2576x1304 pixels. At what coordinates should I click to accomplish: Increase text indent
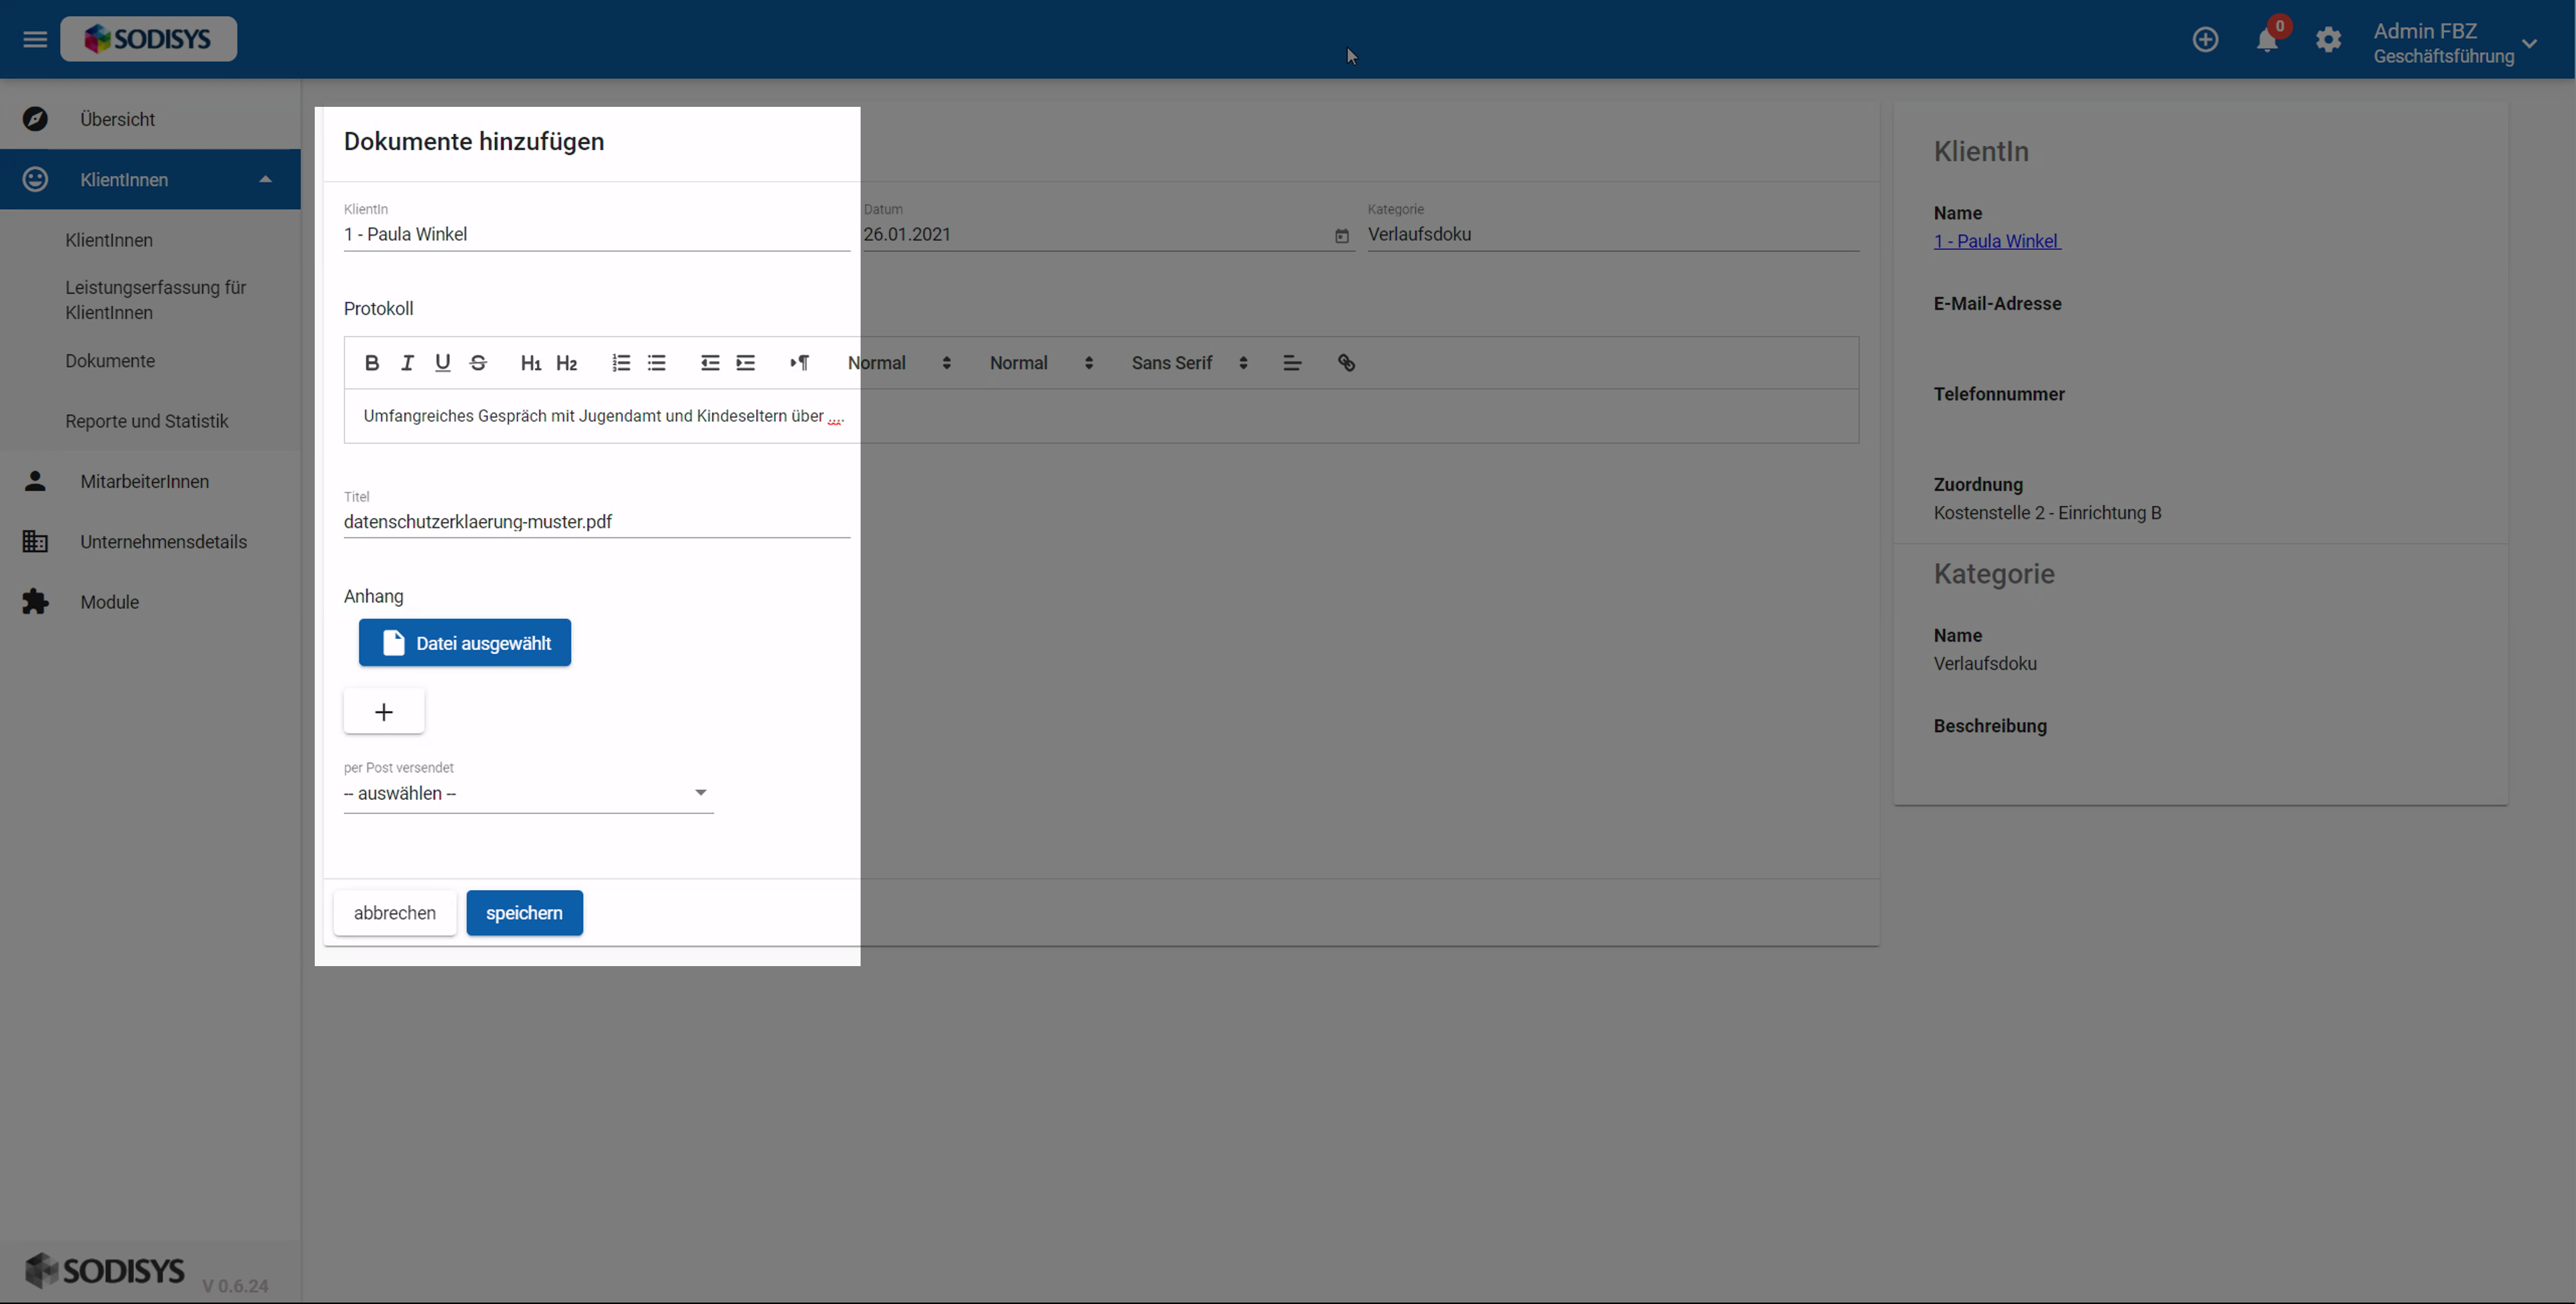click(746, 363)
